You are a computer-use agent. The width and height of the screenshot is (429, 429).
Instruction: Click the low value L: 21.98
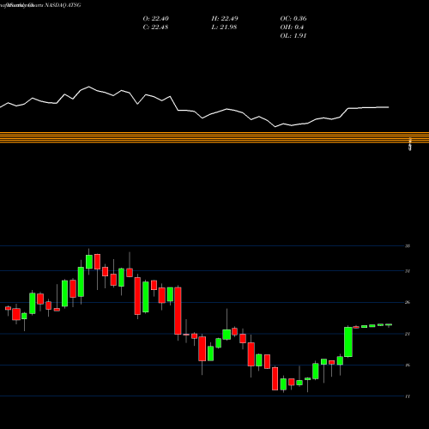224,27
